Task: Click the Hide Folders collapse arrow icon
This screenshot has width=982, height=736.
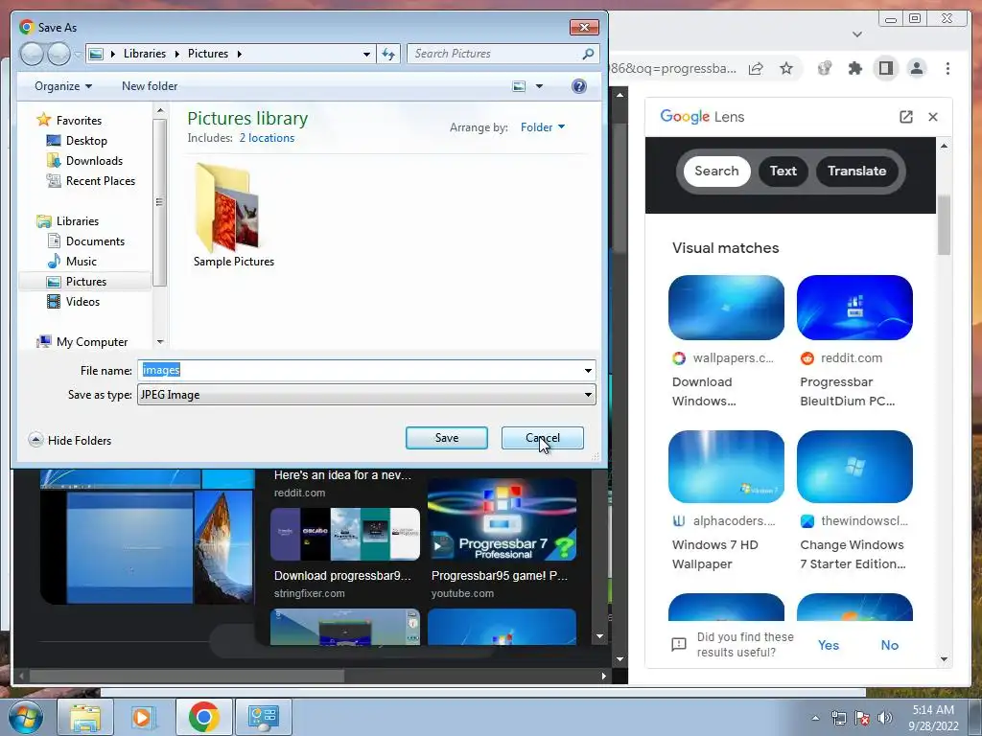Action: pyautogui.click(x=35, y=440)
